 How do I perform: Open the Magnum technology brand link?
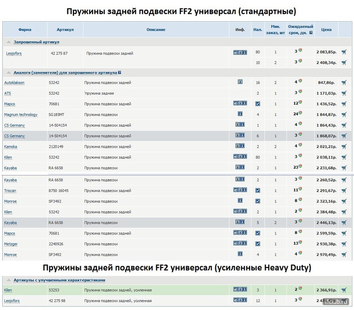tap(21, 115)
